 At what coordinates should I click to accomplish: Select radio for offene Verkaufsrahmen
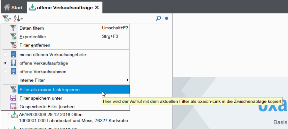pos(5,72)
